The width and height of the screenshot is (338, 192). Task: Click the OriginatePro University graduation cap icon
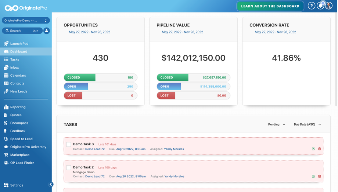(6, 147)
